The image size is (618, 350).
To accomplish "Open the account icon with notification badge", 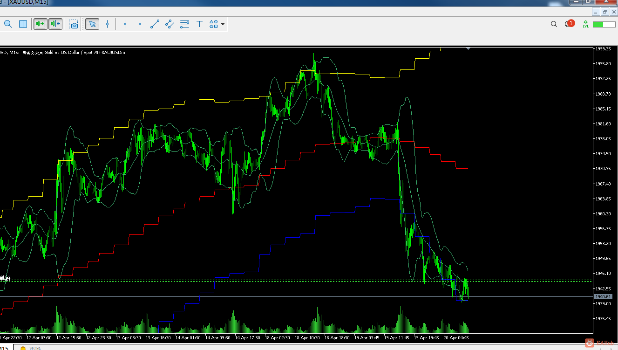I will (569, 24).
